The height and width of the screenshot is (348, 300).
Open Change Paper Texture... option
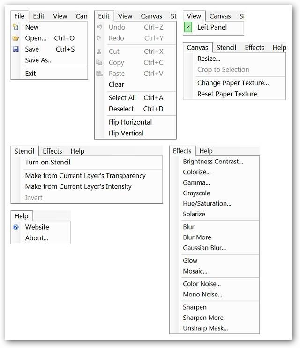233,83
